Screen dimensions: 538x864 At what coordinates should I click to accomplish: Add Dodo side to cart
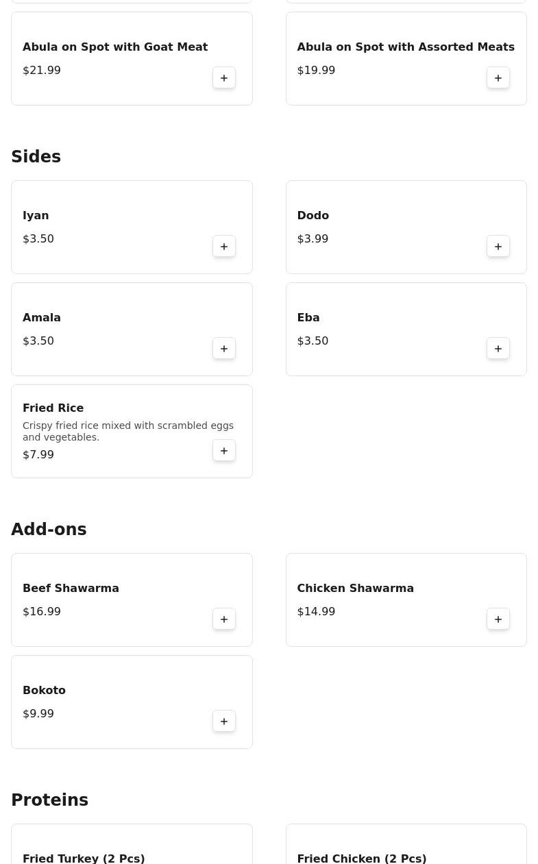[498, 247]
